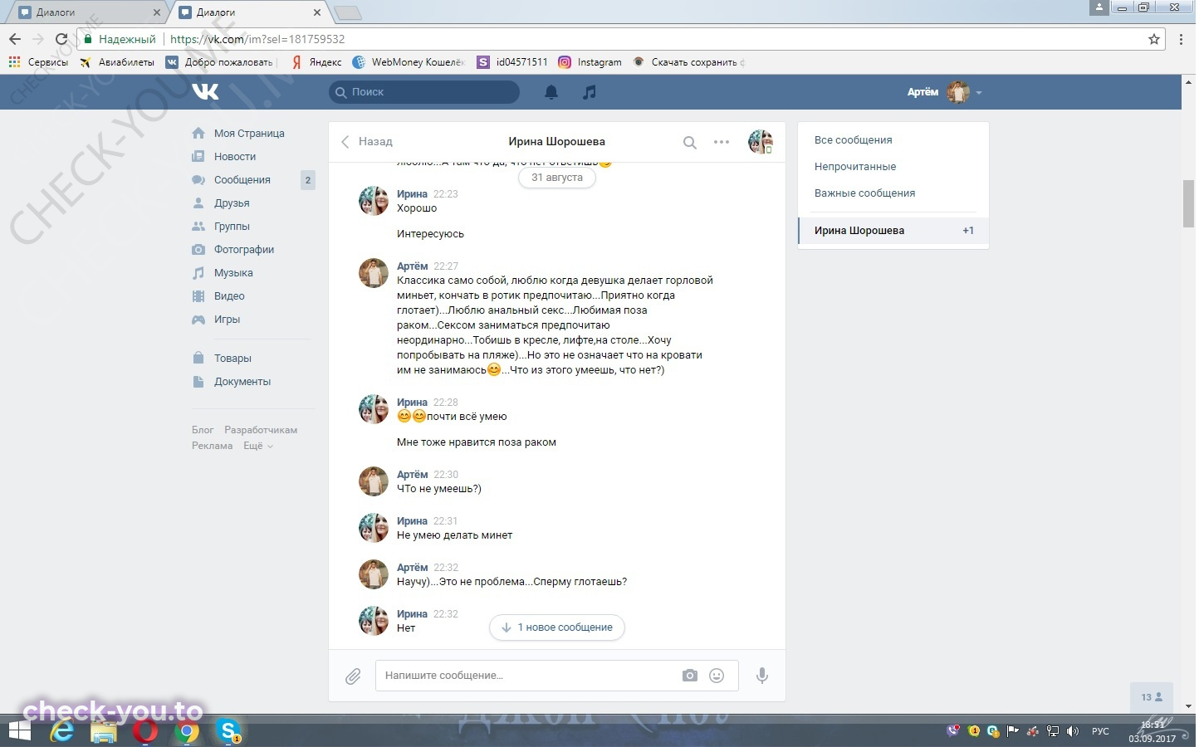Click the Блог footer link

point(203,430)
